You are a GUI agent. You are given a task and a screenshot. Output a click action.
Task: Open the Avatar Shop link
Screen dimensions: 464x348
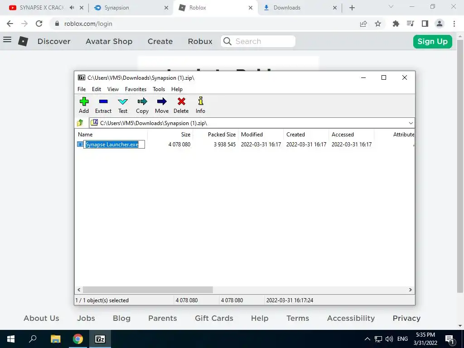[x=109, y=41]
